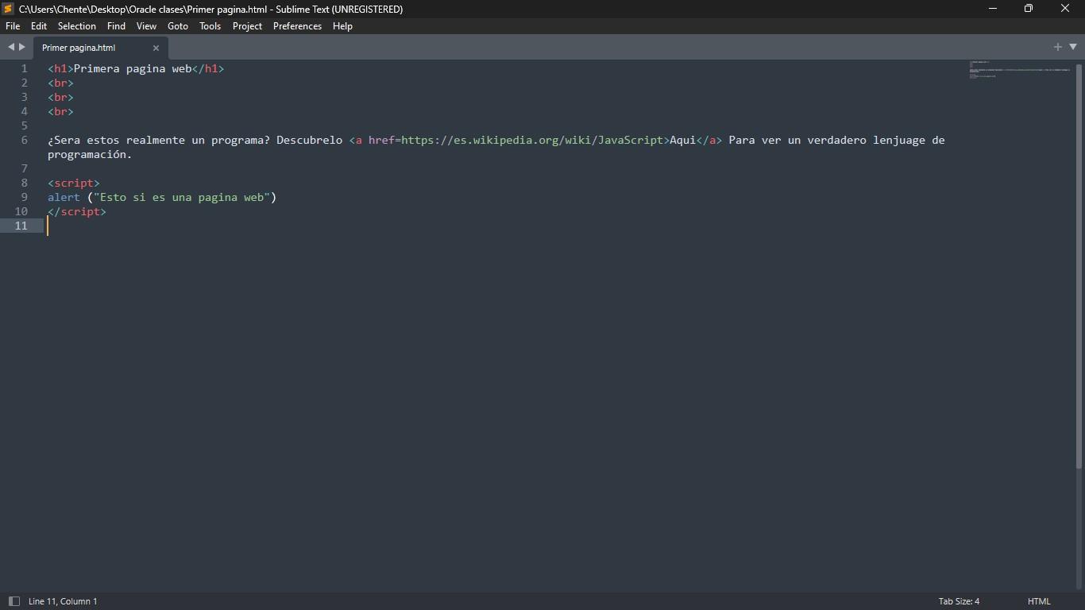Viewport: 1085px width, 610px height.
Task: Click the Wikipedia JavaScript URL in code
Action: coord(532,140)
